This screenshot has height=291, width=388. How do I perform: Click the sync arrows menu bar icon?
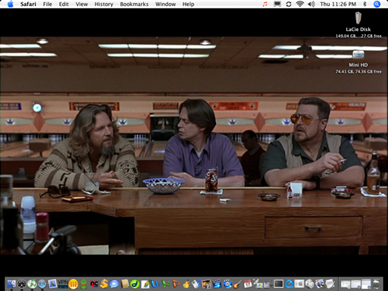coord(289,4)
